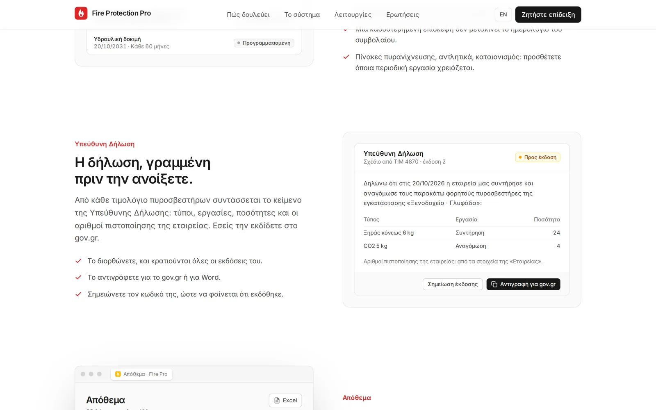Click checkmark beside Πίνακες πυρανίχνευσης bullet
This screenshot has height=410, width=656.
[x=346, y=57]
